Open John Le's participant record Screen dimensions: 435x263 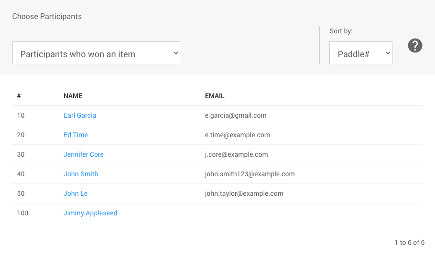point(76,193)
